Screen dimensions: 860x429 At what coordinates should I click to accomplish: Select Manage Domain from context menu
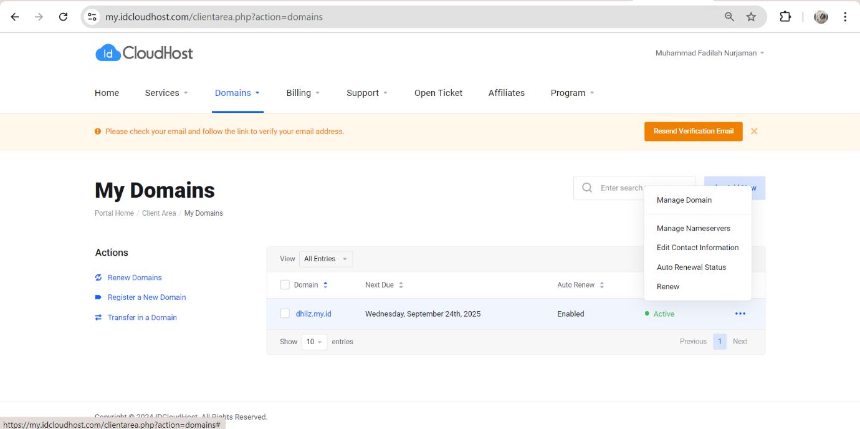(x=684, y=200)
